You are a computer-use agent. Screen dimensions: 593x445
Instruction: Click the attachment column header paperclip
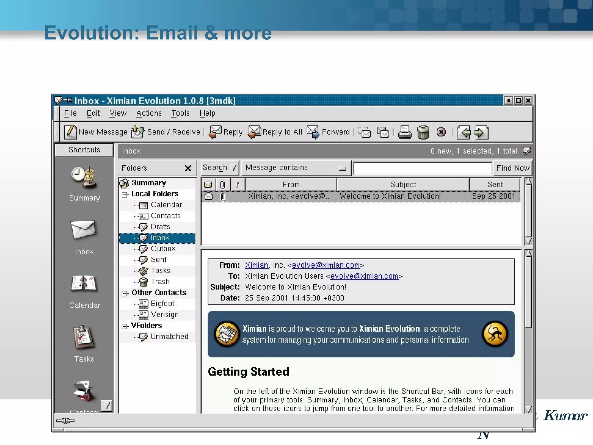click(x=223, y=185)
